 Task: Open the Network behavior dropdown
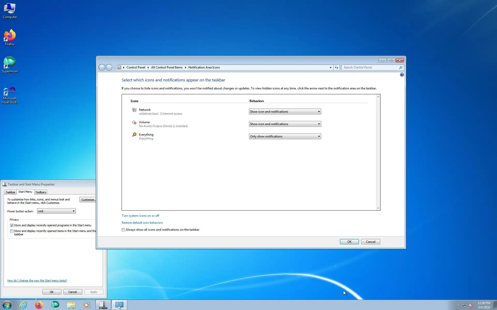click(285, 112)
